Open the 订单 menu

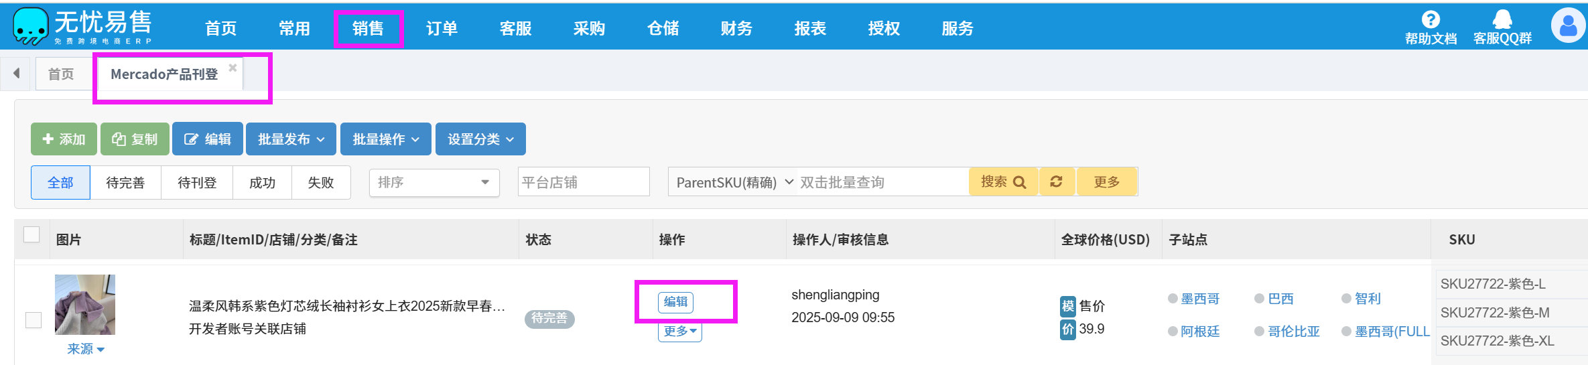pos(442,28)
